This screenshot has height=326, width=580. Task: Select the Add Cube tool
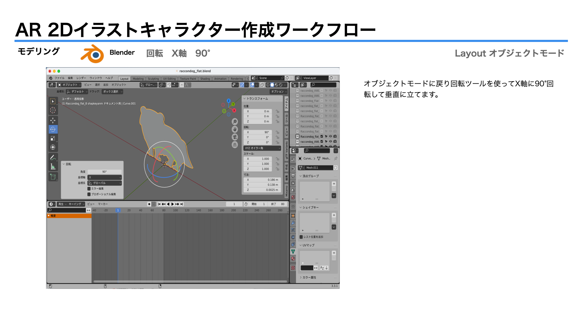[x=53, y=177]
